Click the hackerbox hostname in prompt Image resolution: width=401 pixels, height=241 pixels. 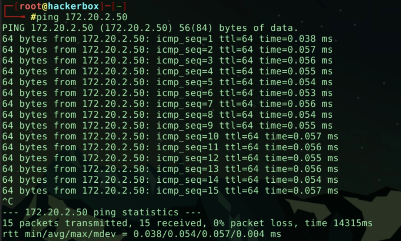pos(73,6)
